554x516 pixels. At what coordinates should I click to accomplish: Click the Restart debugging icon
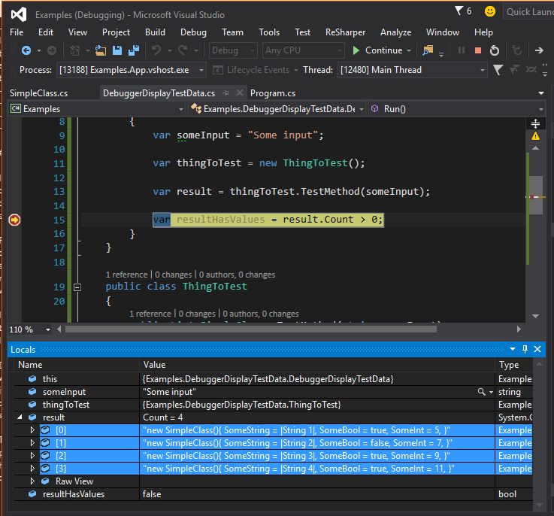pos(494,50)
